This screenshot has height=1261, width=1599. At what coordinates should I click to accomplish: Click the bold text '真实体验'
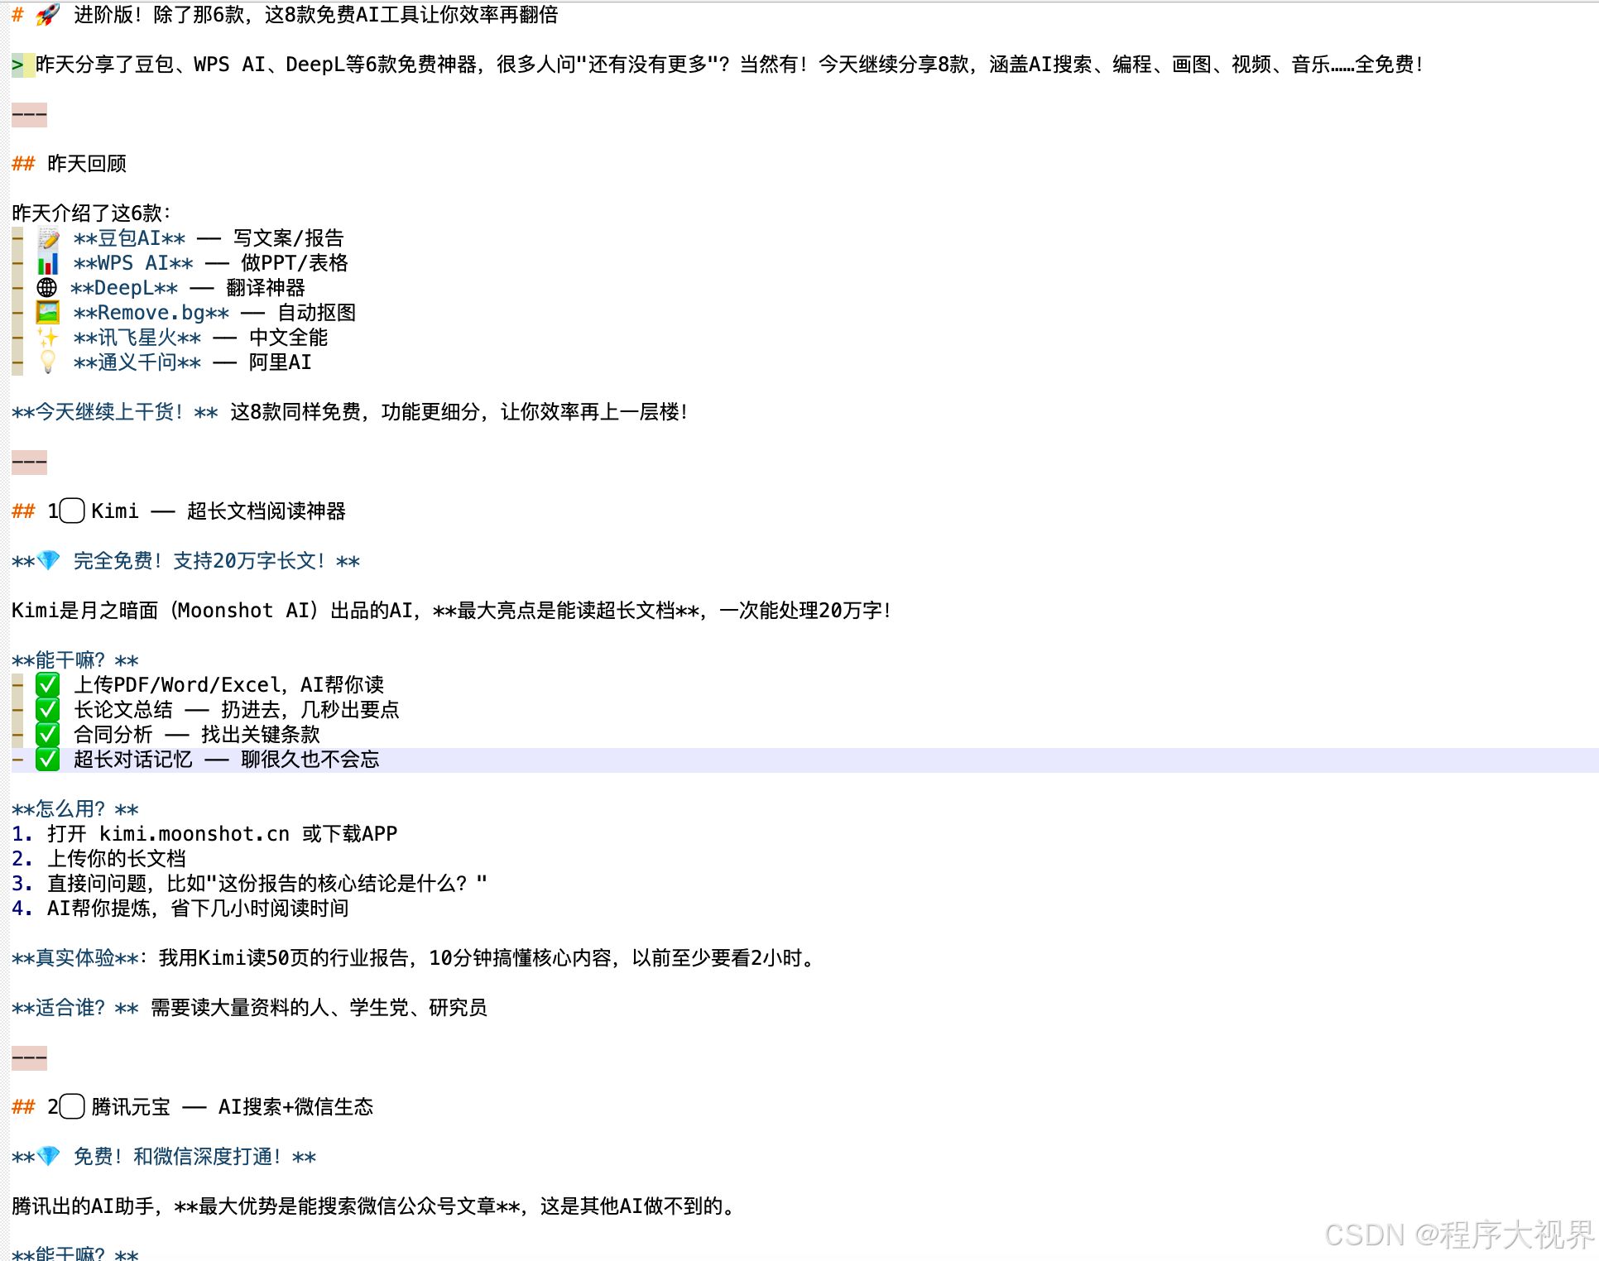pyautogui.click(x=75, y=958)
